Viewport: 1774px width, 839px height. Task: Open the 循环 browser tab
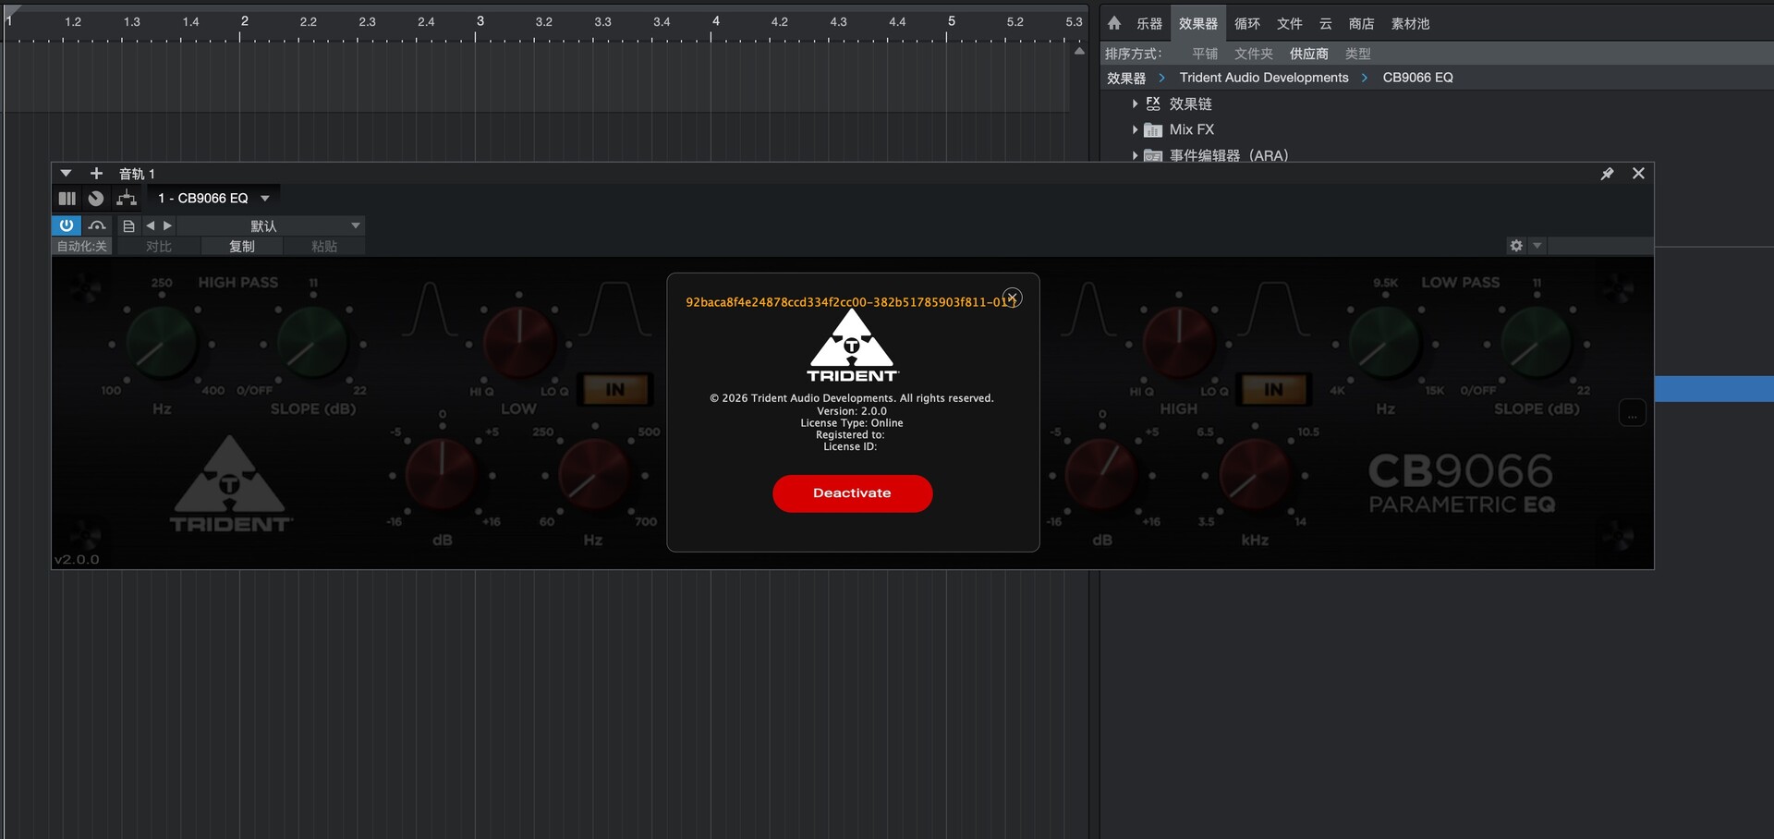tap(1246, 23)
